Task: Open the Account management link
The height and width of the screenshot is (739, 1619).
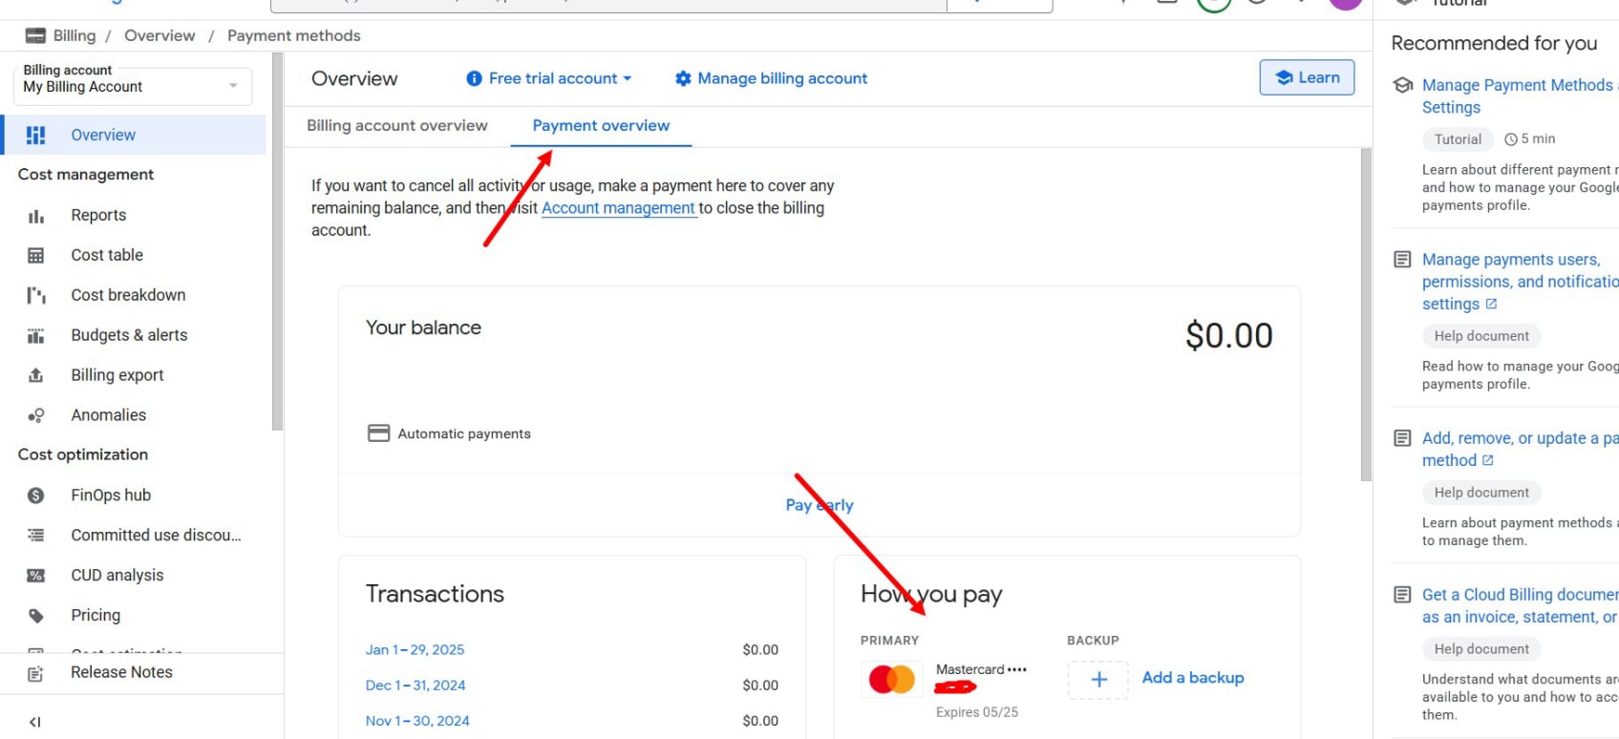Action: pos(618,208)
